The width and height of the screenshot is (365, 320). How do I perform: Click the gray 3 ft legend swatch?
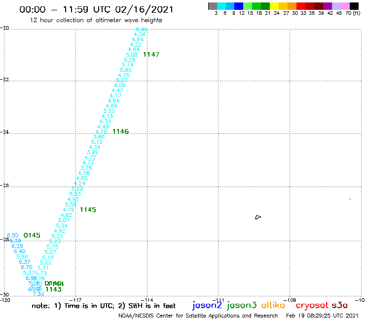coord(213,6)
